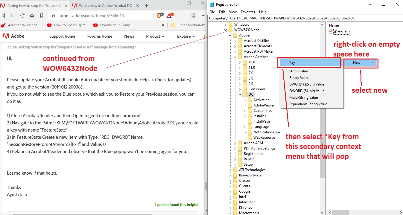Reload the forums.adobe.com page

click(22, 16)
